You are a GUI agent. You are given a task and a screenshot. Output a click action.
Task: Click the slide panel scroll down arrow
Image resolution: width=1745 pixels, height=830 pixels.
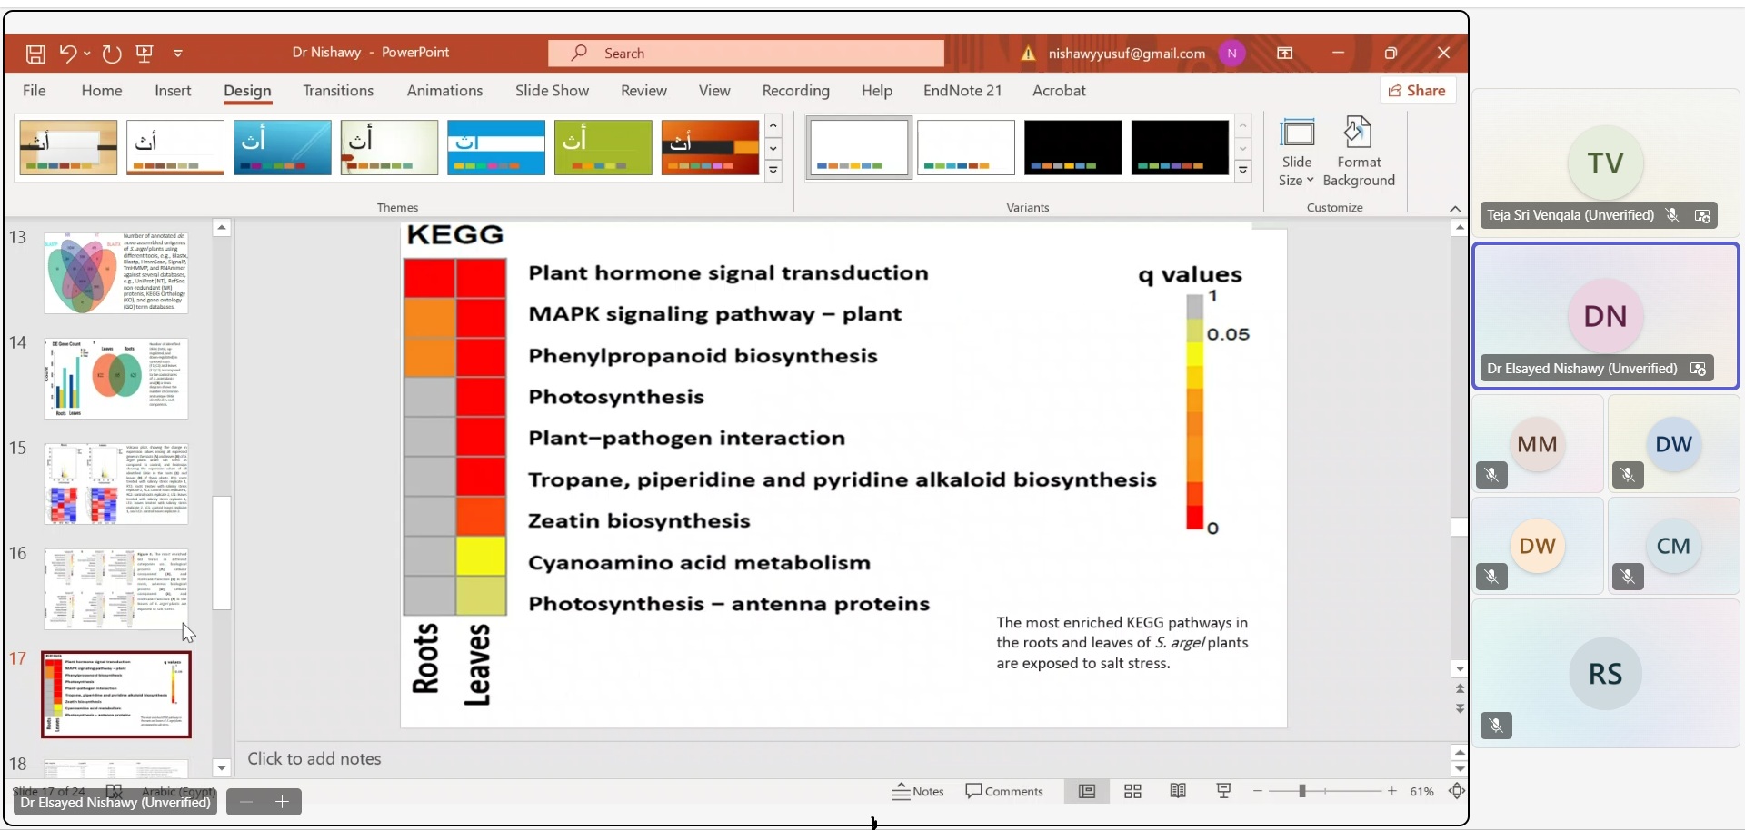(222, 768)
